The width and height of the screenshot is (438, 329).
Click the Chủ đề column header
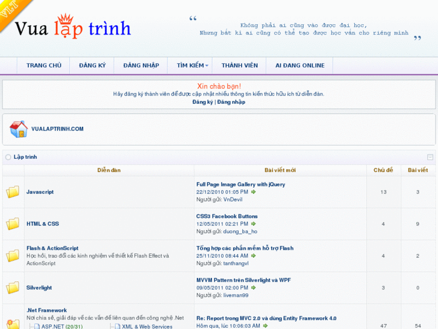383,170
